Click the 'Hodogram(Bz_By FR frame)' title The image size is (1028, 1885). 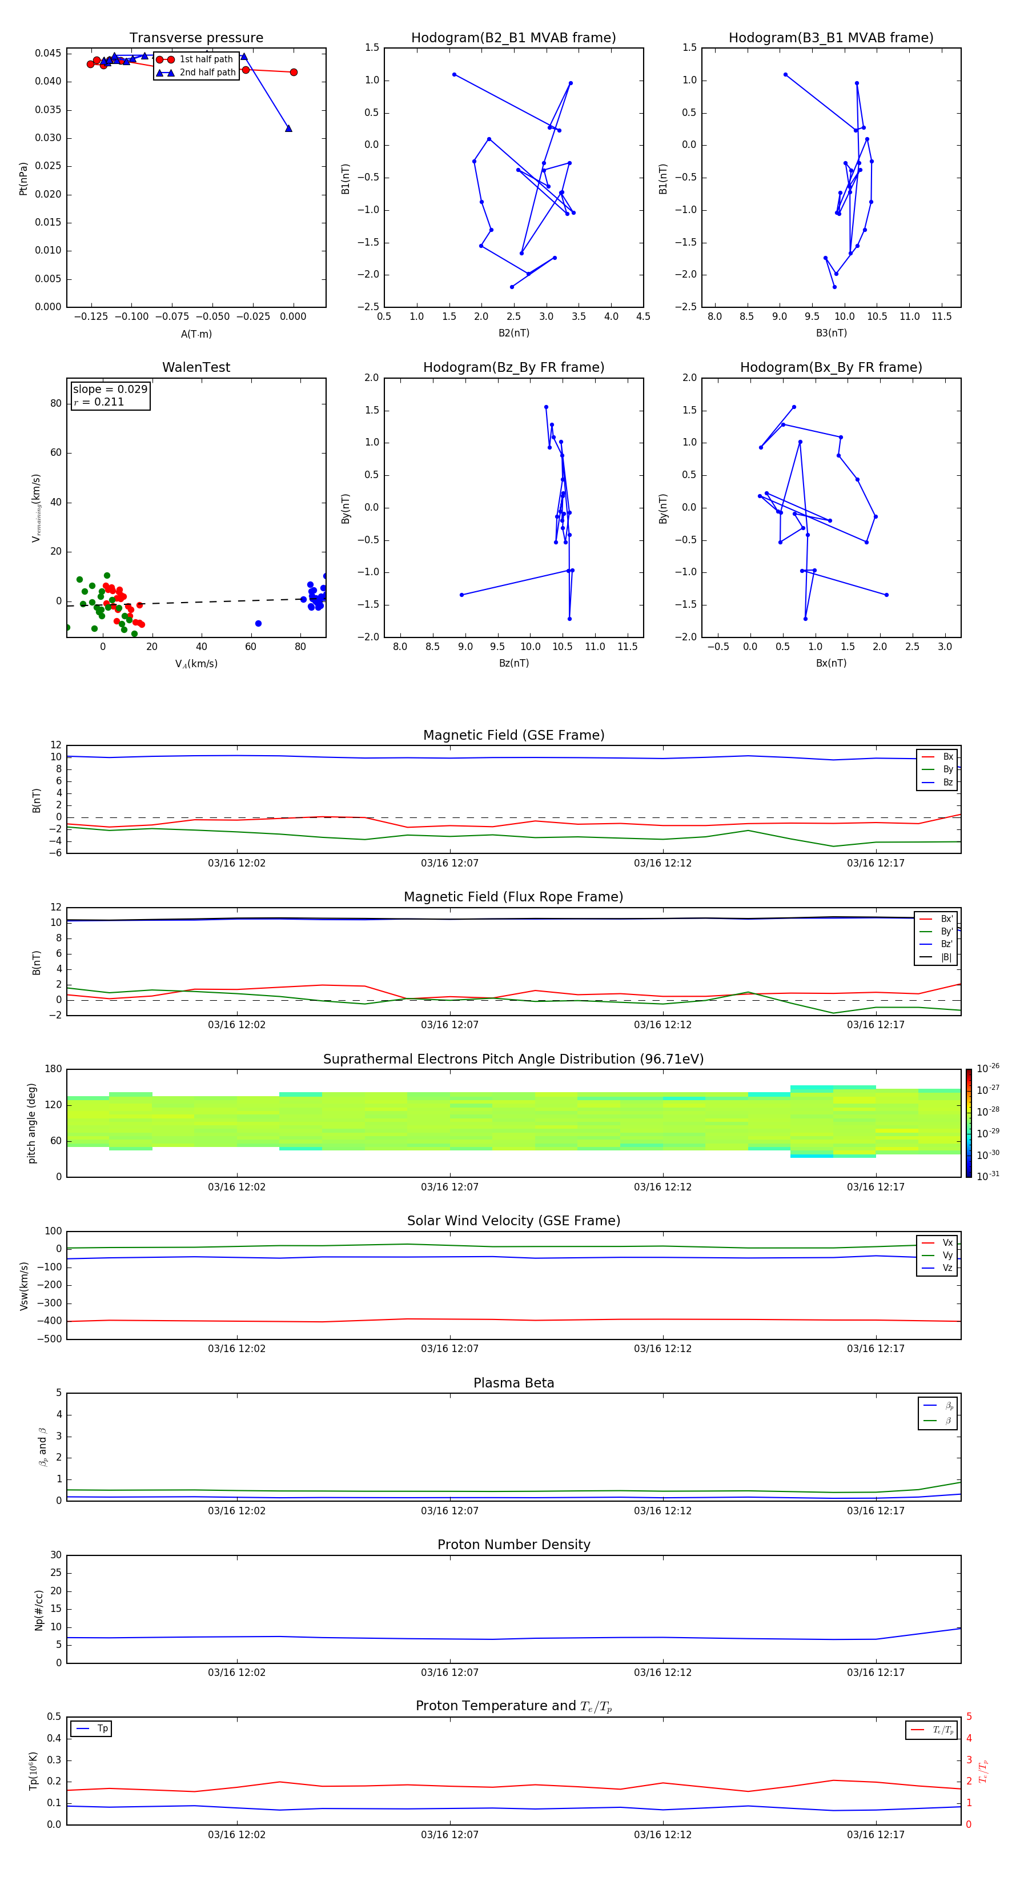[x=513, y=367]
